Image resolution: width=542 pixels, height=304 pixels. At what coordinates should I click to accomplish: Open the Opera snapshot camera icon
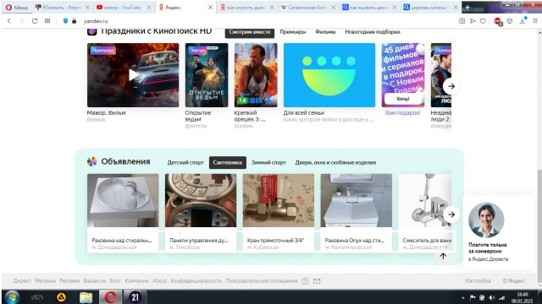click(x=462, y=21)
